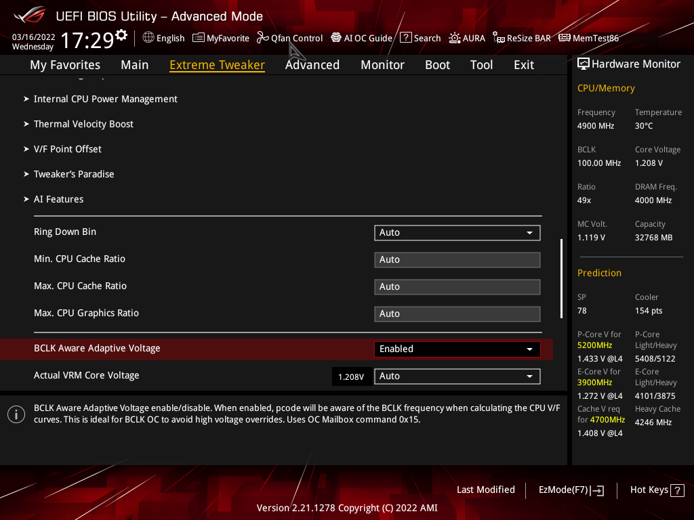
Task: Click the EzMode arrow icon
Action: (x=597, y=490)
